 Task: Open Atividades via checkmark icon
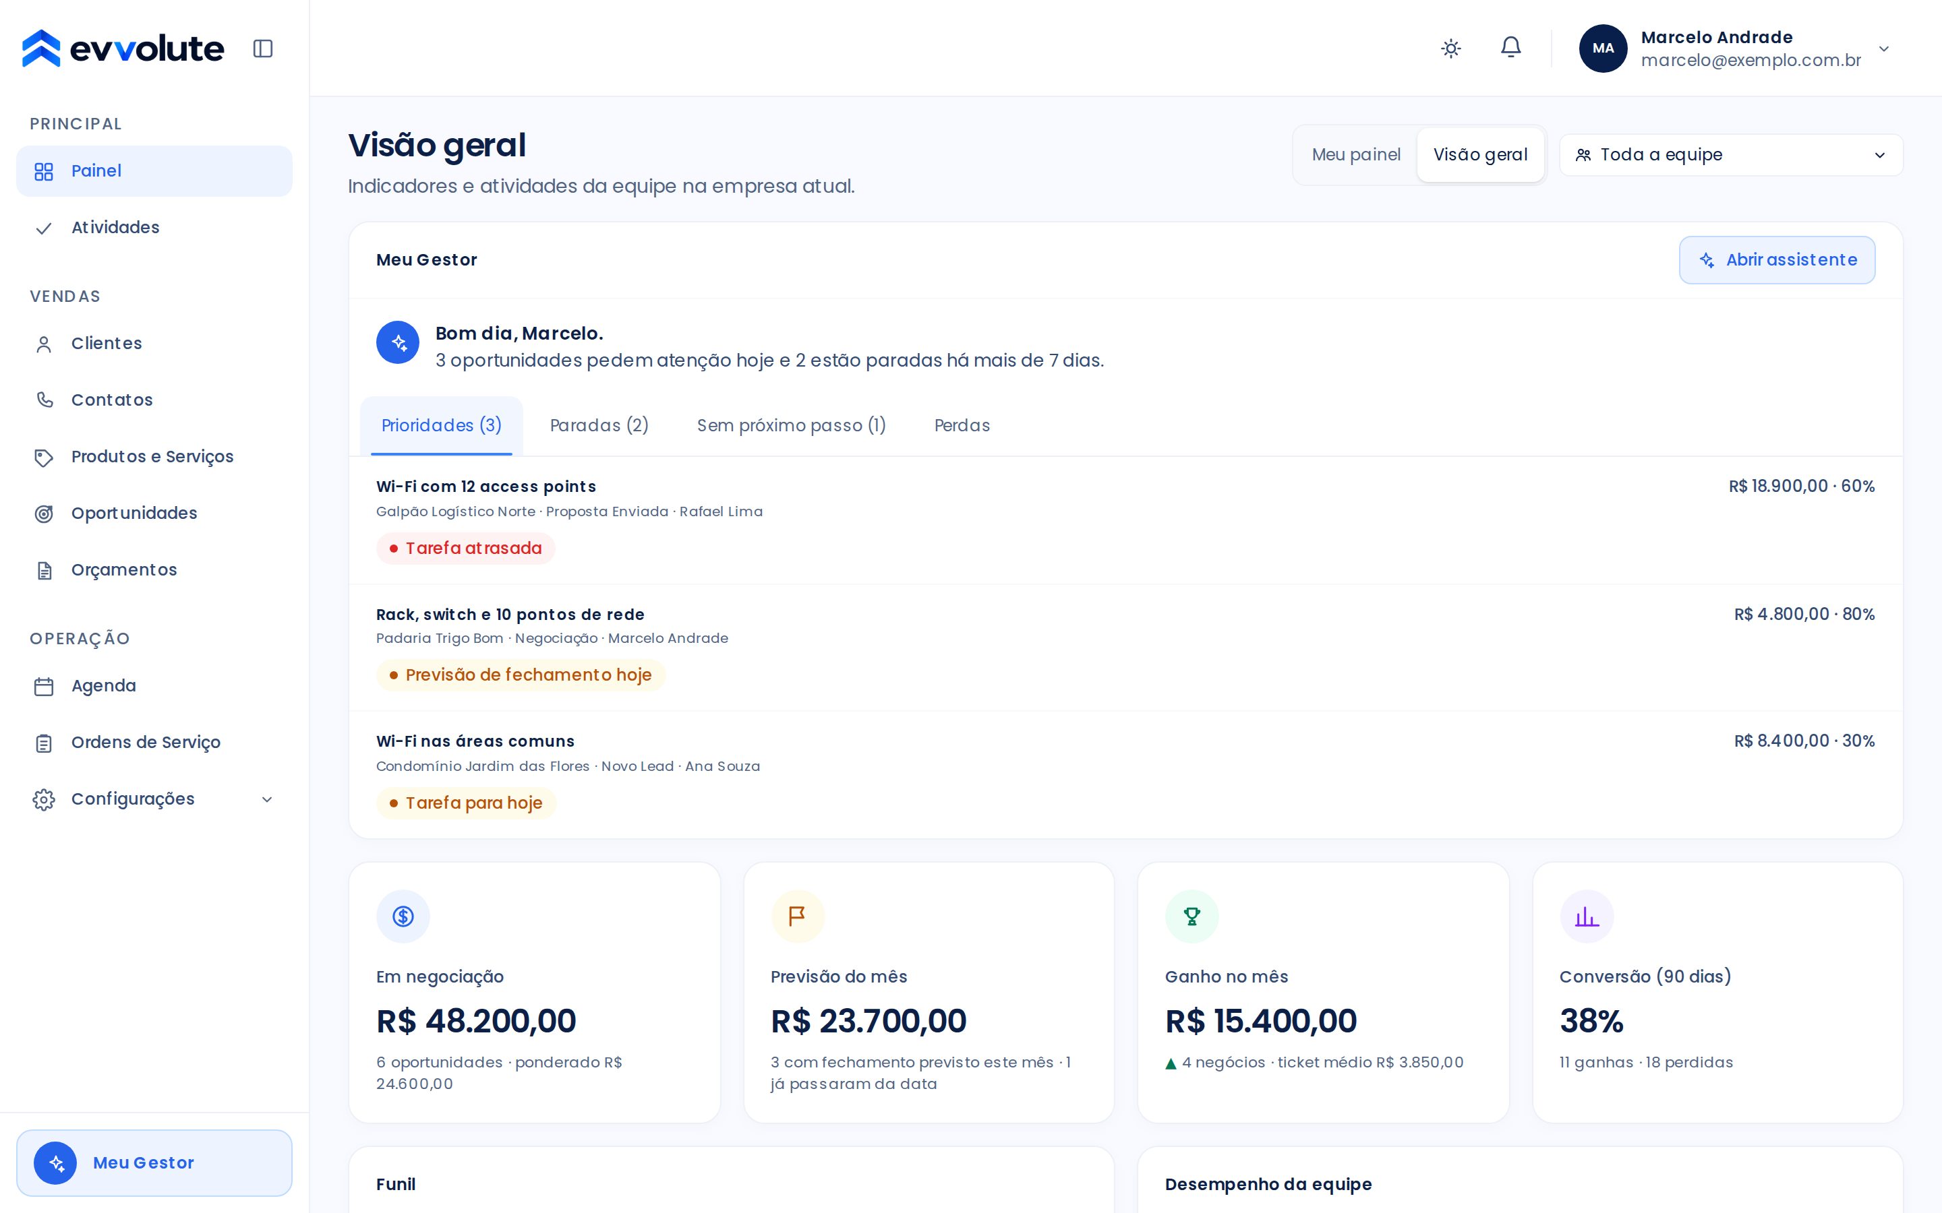(44, 228)
